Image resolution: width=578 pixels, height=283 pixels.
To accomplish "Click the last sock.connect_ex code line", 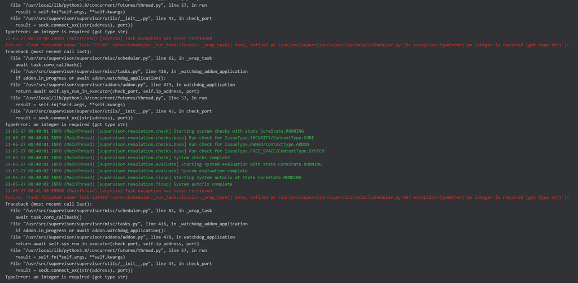I will coord(74,270).
